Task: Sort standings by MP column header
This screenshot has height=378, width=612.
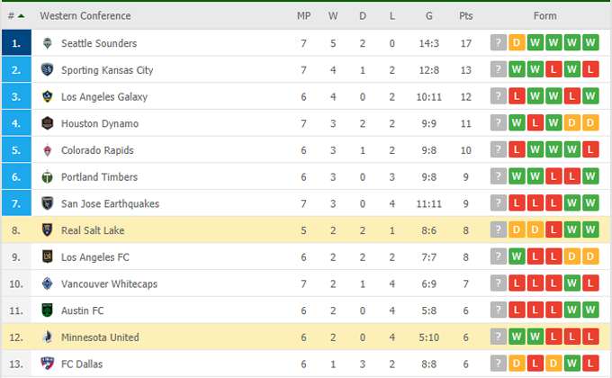Action: (x=303, y=16)
